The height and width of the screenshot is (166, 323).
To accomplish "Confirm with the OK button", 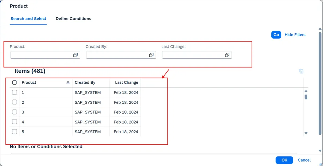I will pos(284,160).
